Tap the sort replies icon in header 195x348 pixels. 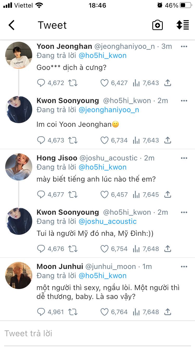pyautogui.click(x=183, y=25)
